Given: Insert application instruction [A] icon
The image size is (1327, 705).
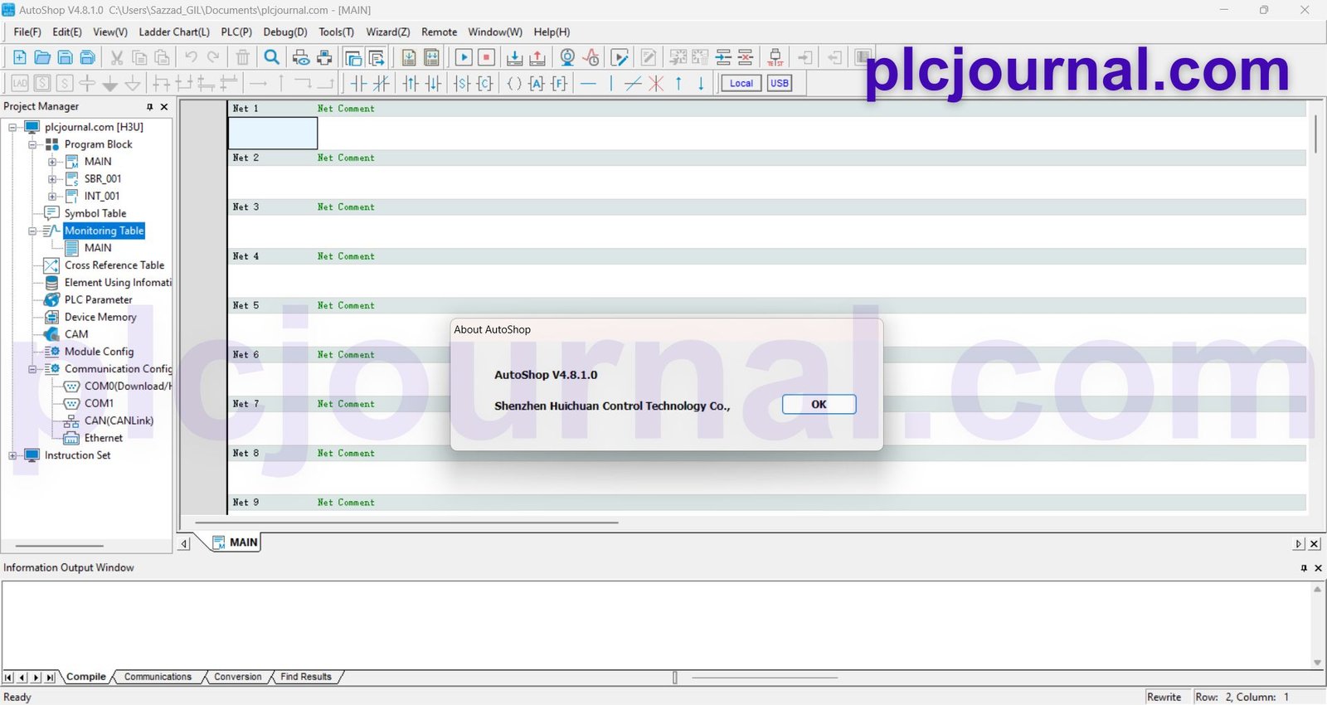Looking at the screenshot, I should click(x=537, y=83).
